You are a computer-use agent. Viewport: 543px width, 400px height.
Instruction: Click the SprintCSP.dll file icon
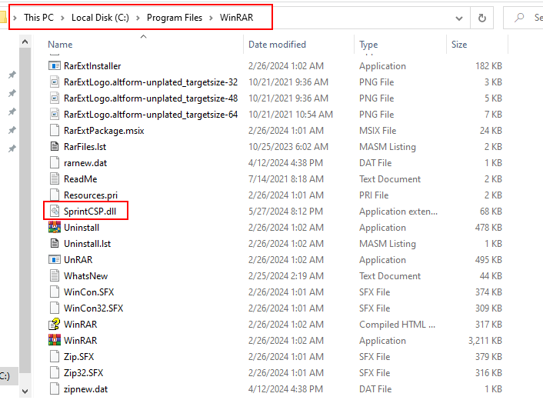tap(55, 212)
